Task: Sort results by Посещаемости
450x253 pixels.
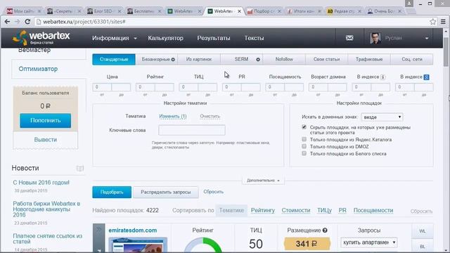Action: tap(373, 211)
